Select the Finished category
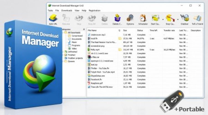Viewport: 208px width, 115px height. tap(72, 55)
